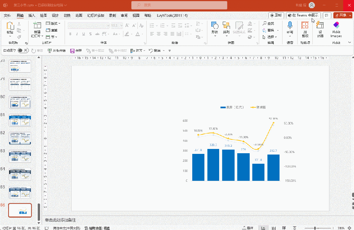This screenshot has height=230, width=354.
Task: Click the Format Painter brush icon
Action: coord(19,37)
